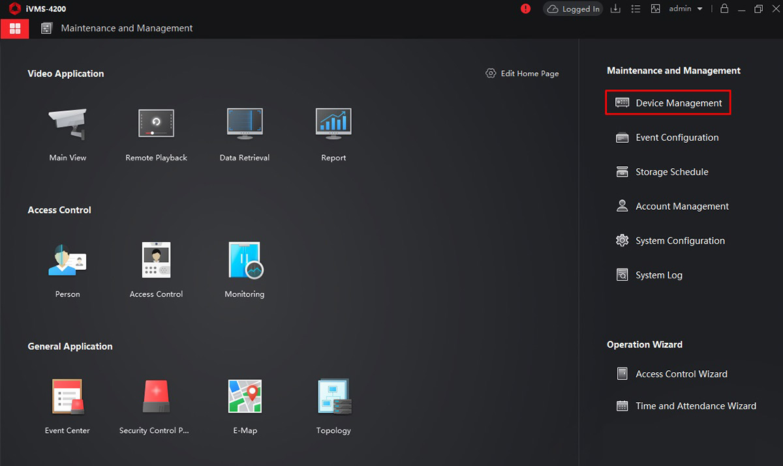Open the Monitoring door icon
The width and height of the screenshot is (783, 466).
[245, 260]
